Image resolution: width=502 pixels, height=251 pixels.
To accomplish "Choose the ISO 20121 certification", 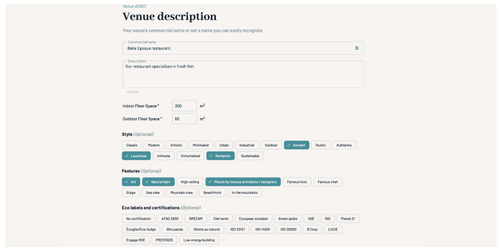I will click(238, 229).
